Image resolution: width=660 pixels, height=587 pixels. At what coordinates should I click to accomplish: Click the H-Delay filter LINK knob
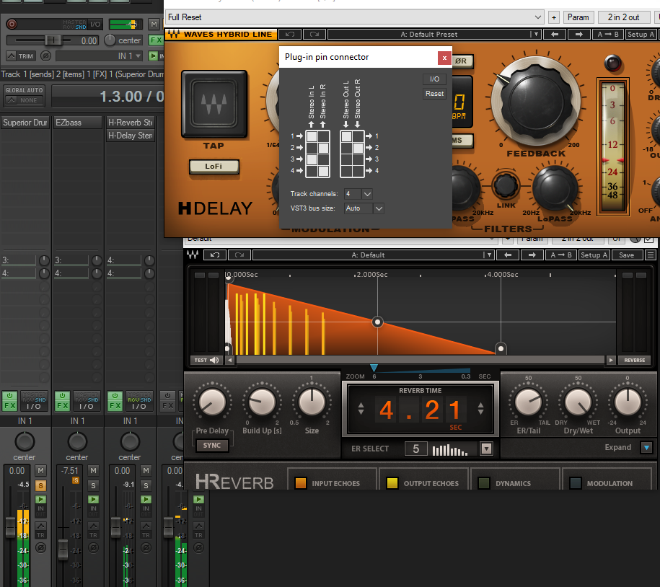pos(506,185)
